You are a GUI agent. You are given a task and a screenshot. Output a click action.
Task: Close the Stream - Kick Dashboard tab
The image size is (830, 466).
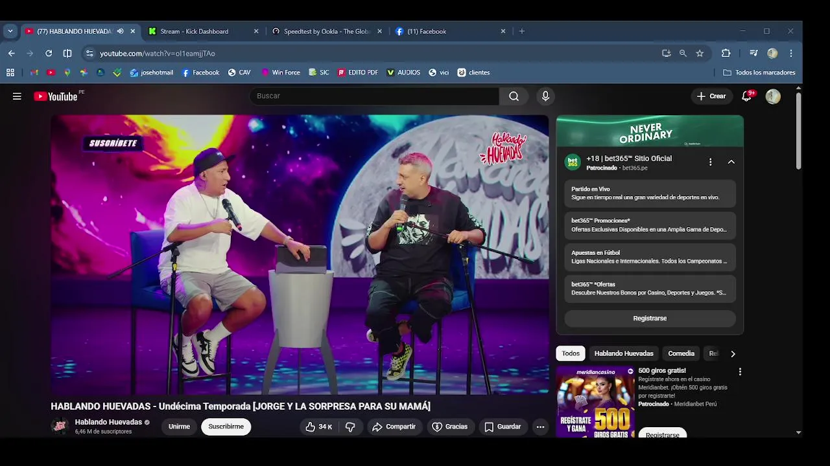click(256, 31)
